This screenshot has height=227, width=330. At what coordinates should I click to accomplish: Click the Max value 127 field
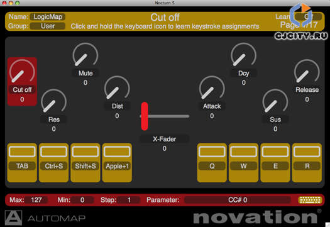pos(36,200)
